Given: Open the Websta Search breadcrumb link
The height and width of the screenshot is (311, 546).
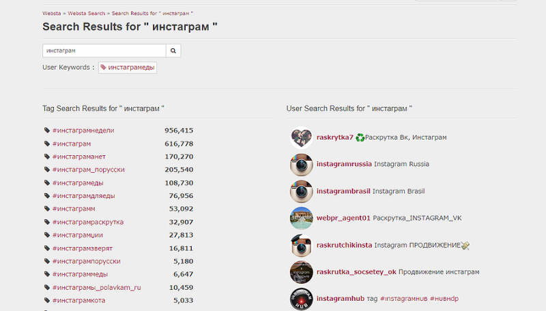Looking at the screenshot, I should point(87,13).
